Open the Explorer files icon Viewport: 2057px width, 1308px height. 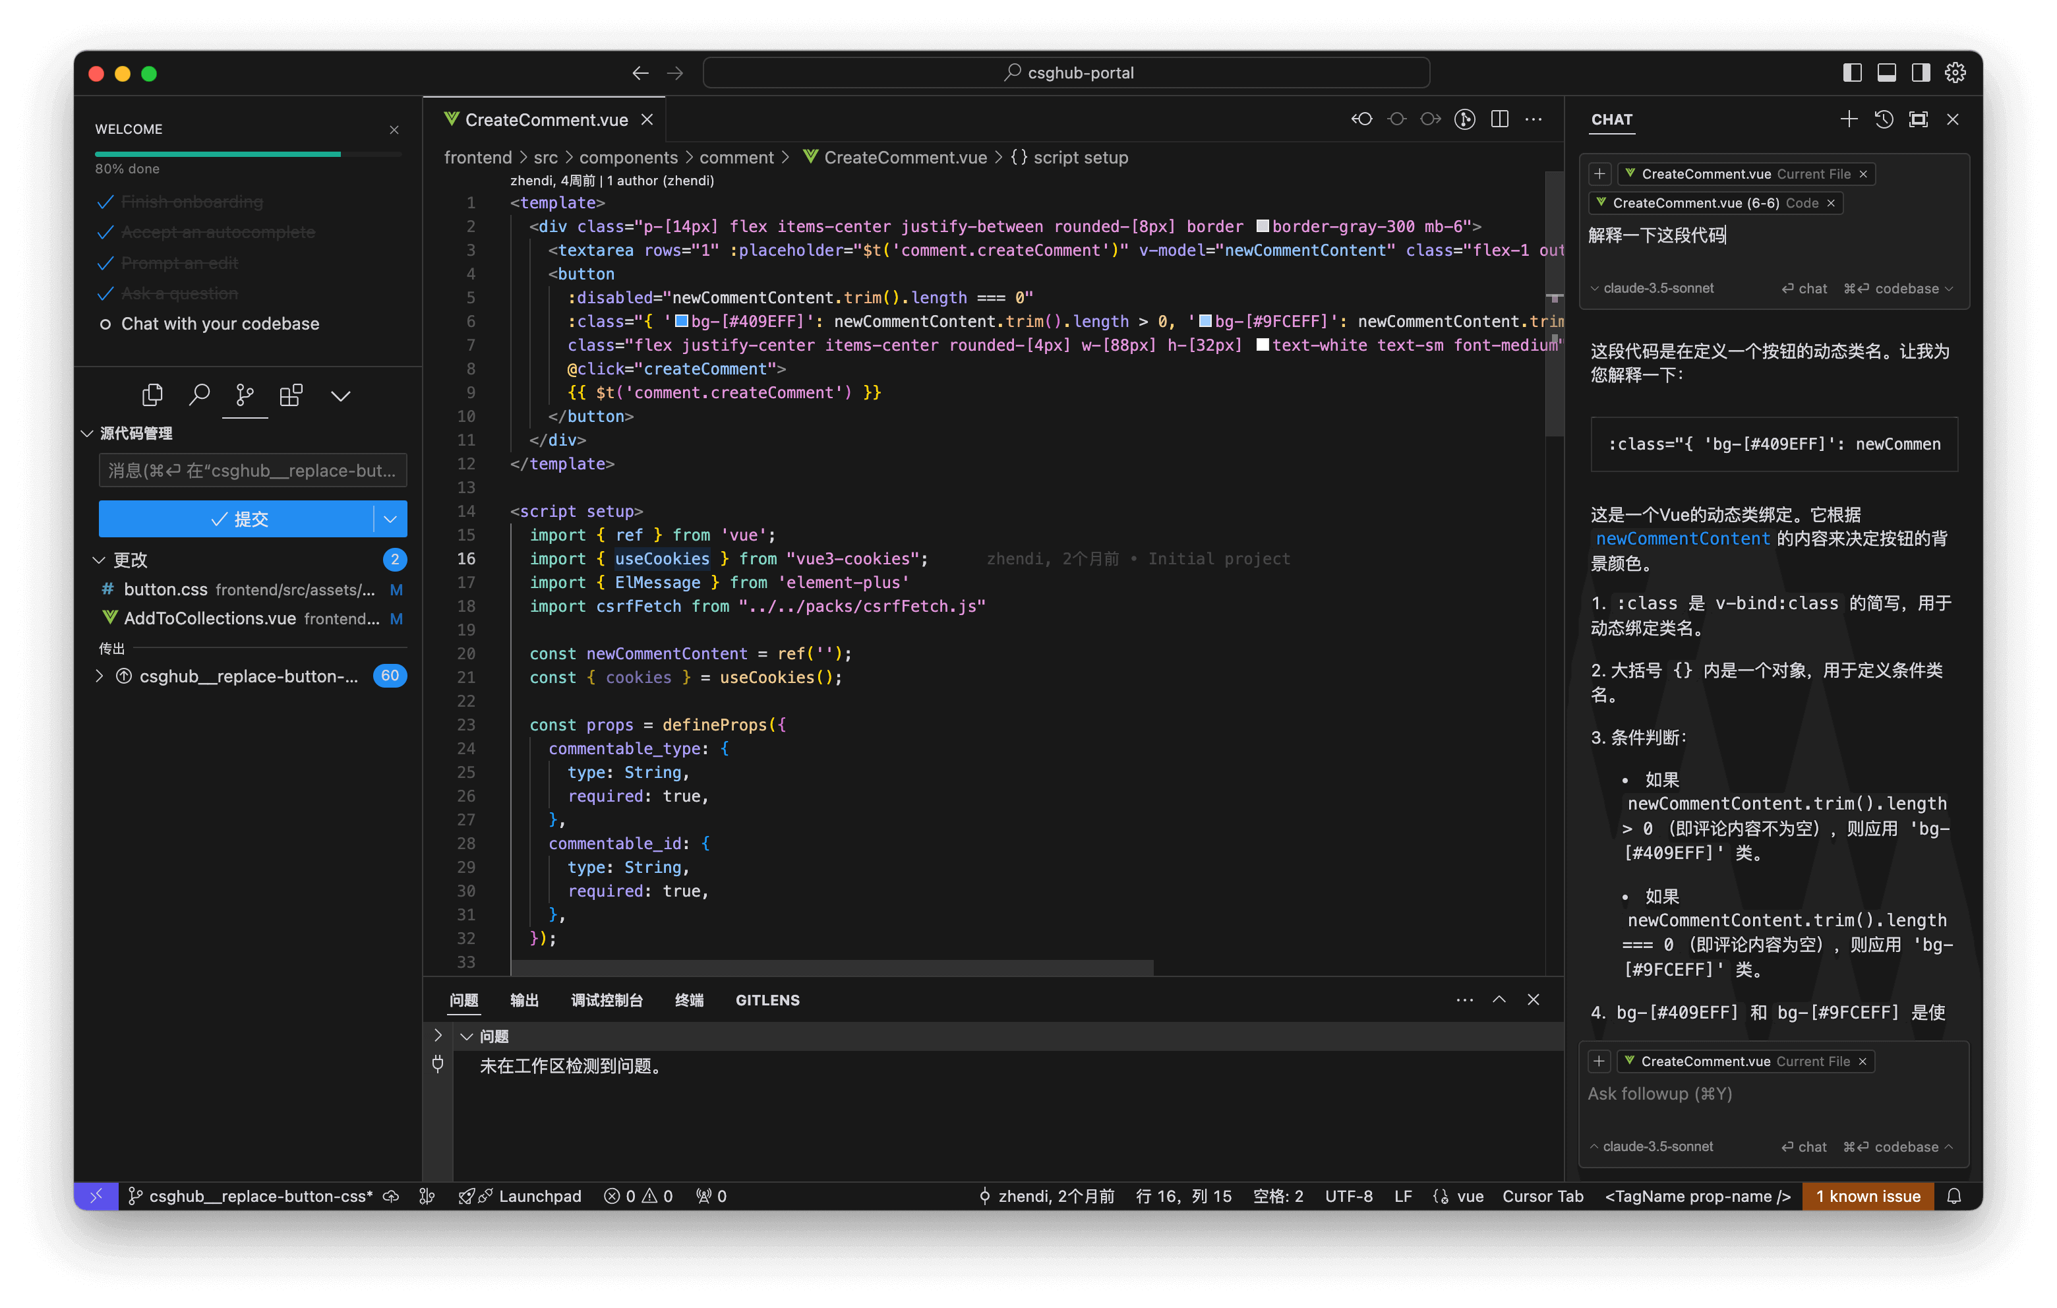152,395
